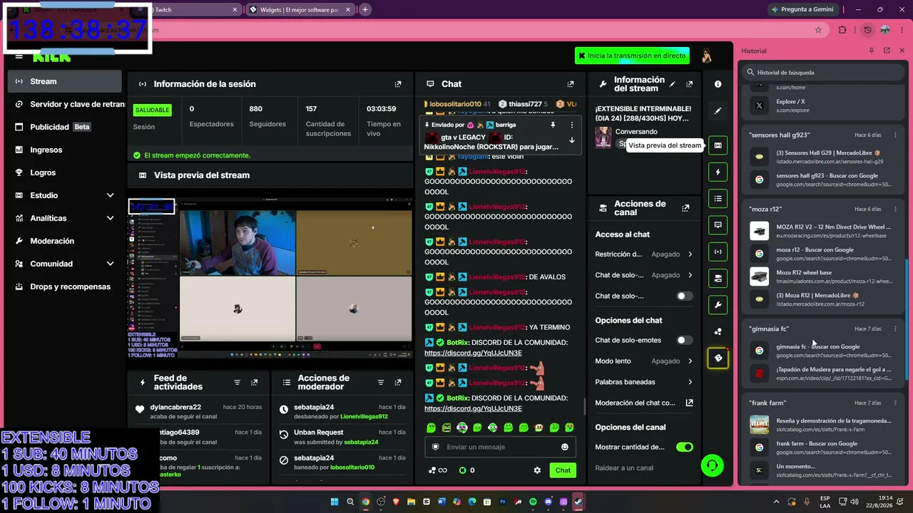Send message with the green Chat button
The width and height of the screenshot is (913, 513).
(x=563, y=470)
